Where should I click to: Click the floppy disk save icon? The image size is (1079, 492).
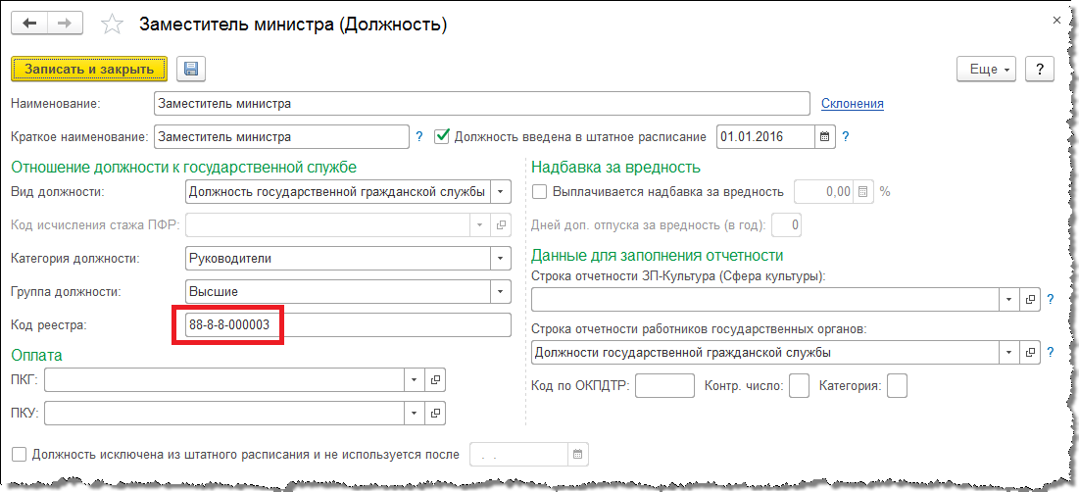point(190,69)
